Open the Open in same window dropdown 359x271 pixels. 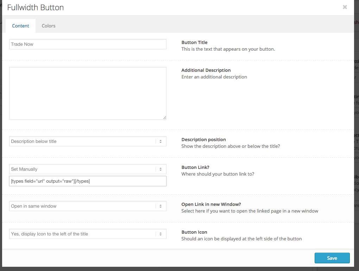point(88,206)
